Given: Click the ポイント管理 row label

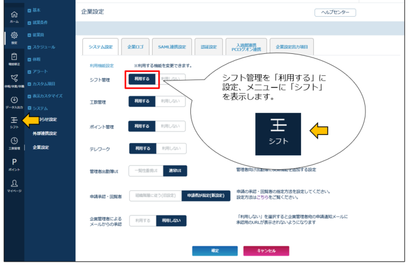Looking at the screenshot, I should (102, 127).
